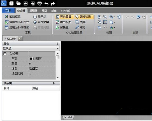
Task: Close the New2.dxf document tab
Action: pos(20,39)
